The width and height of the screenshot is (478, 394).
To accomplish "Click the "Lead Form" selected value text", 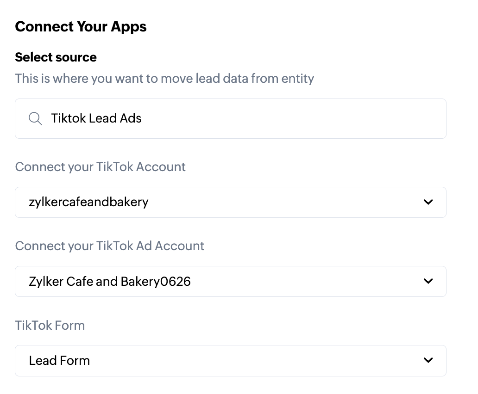I will 59,360.
